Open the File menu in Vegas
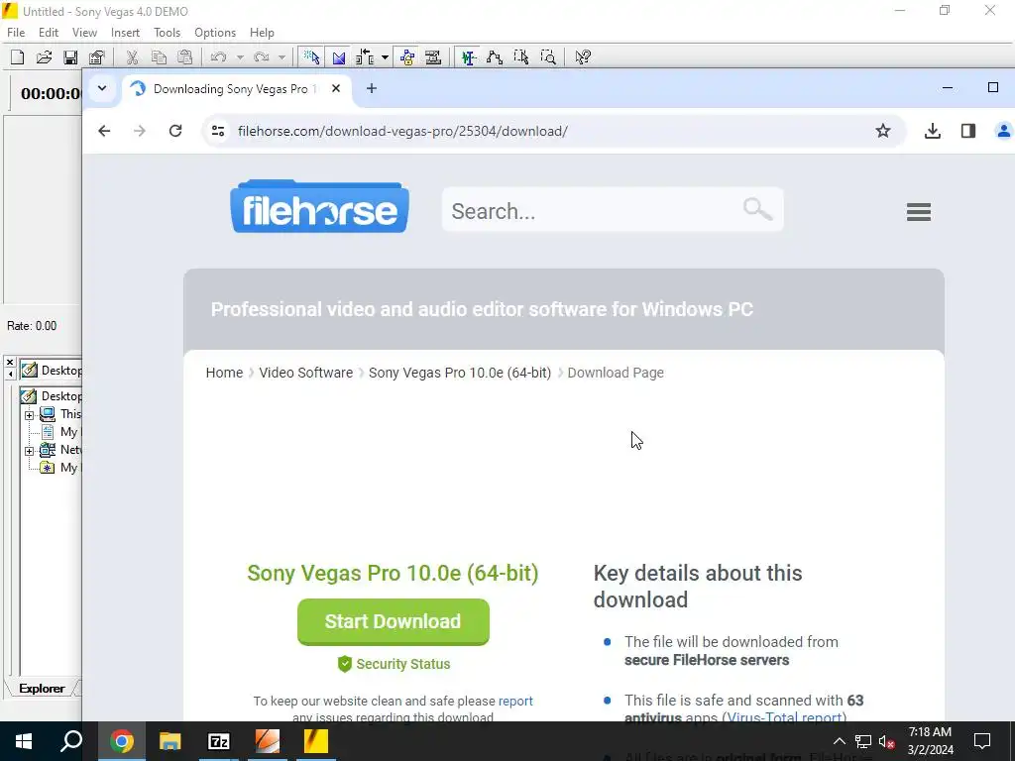The height and width of the screenshot is (761, 1015). coord(16,33)
